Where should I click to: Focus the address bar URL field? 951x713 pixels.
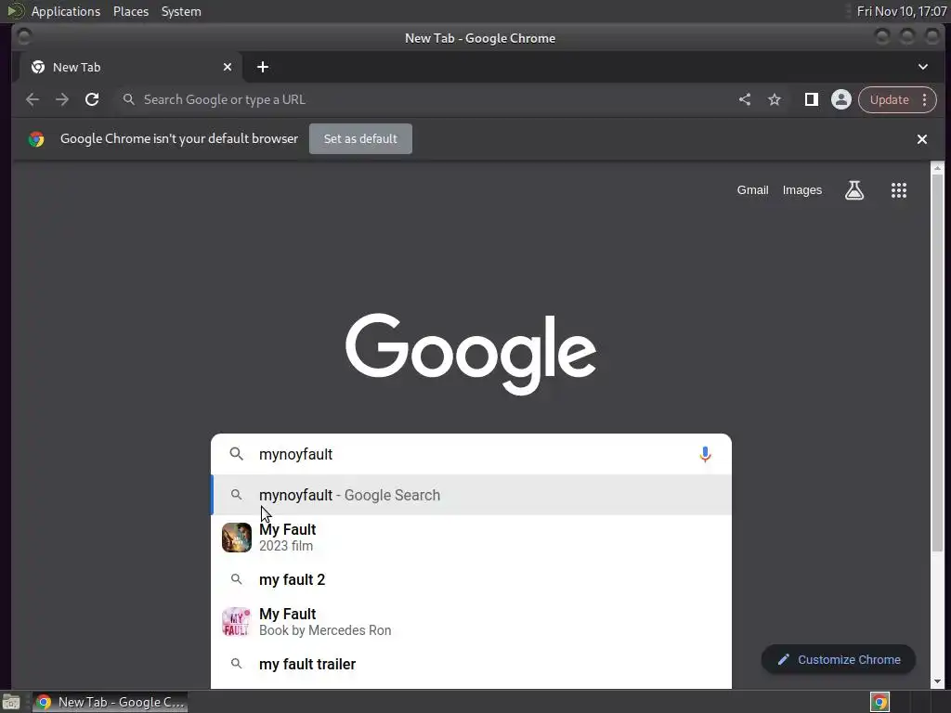(x=424, y=99)
